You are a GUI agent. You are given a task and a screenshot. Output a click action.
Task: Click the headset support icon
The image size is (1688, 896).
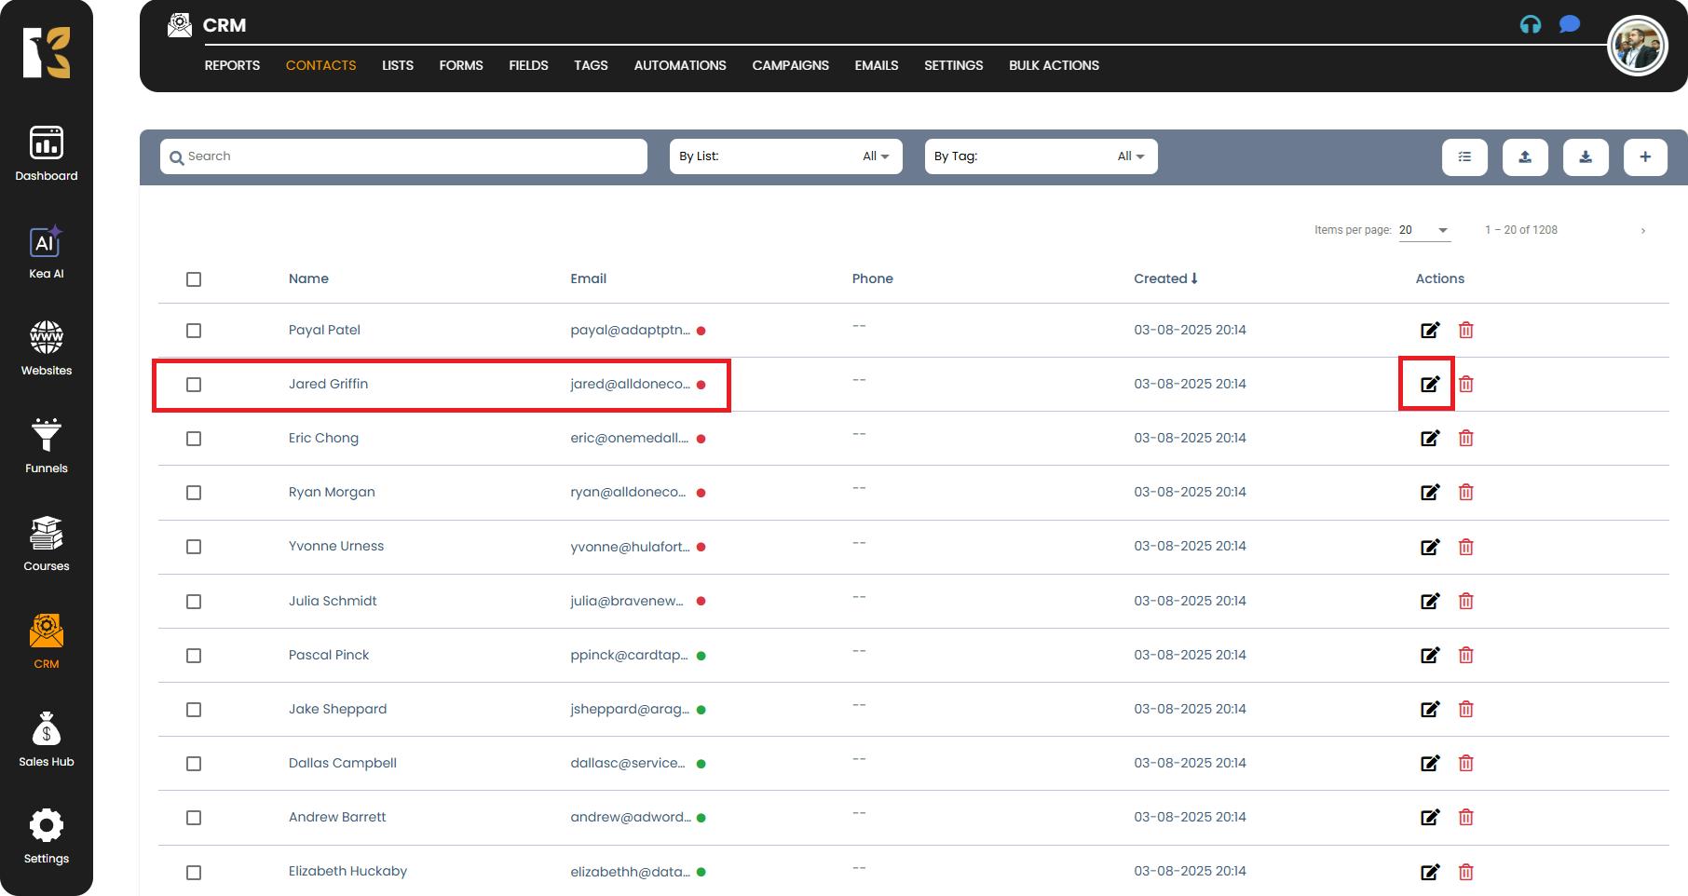(x=1530, y=25)
